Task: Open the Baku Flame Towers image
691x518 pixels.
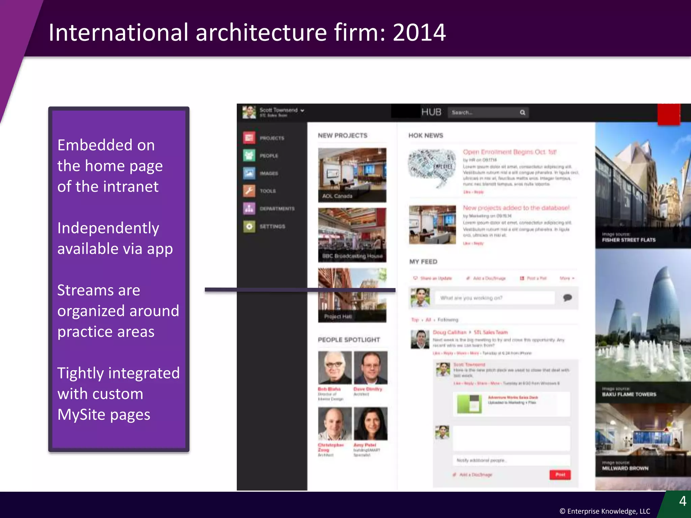Action: pyautogui.click(x=643, y=326)
